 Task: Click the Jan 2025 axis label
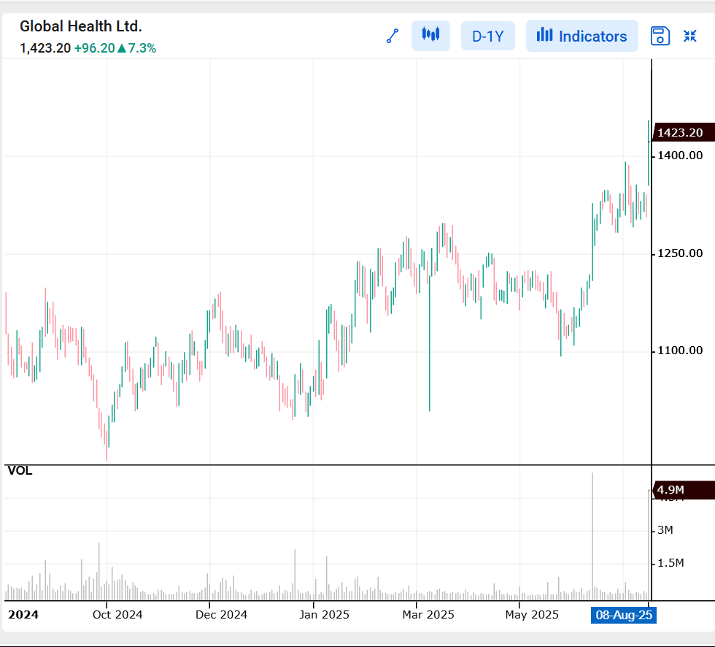coord(324,615)
